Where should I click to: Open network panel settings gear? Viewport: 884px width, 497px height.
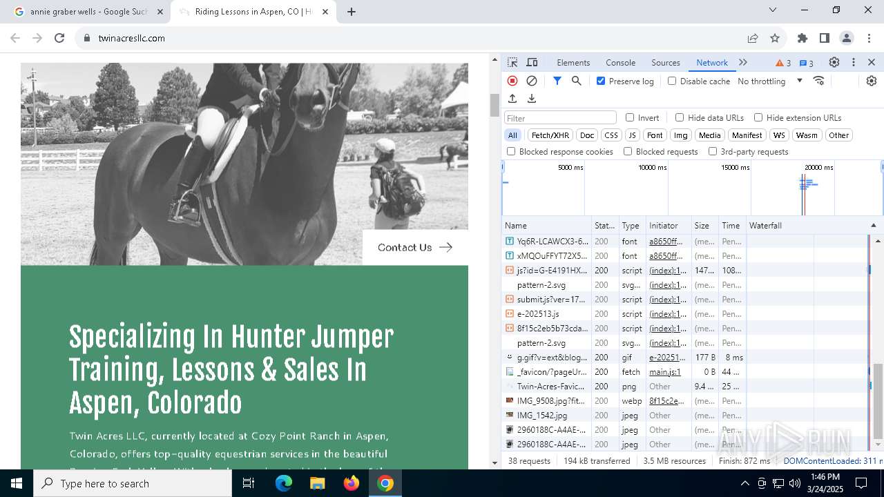(872, 81)
